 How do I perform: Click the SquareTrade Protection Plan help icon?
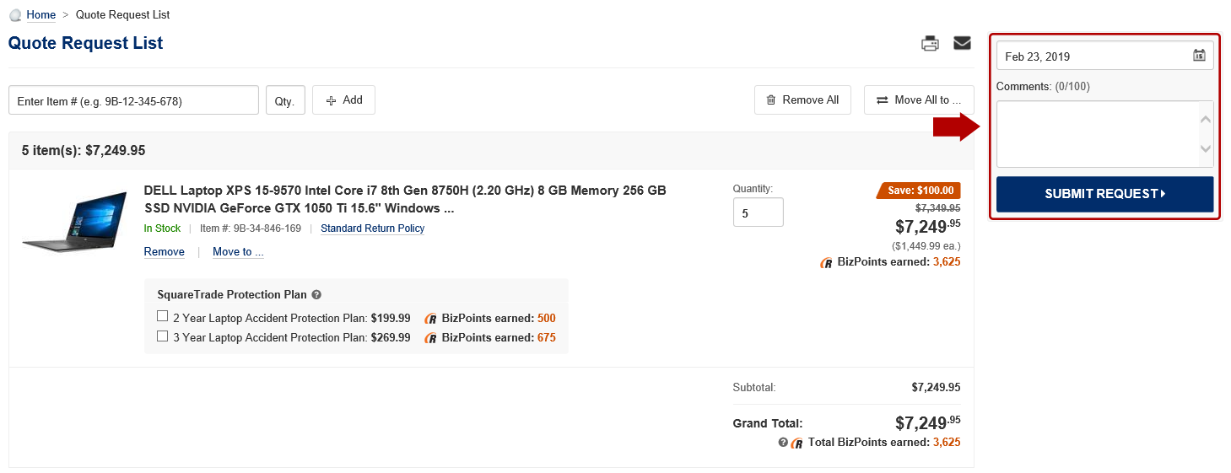pos(316,295)
